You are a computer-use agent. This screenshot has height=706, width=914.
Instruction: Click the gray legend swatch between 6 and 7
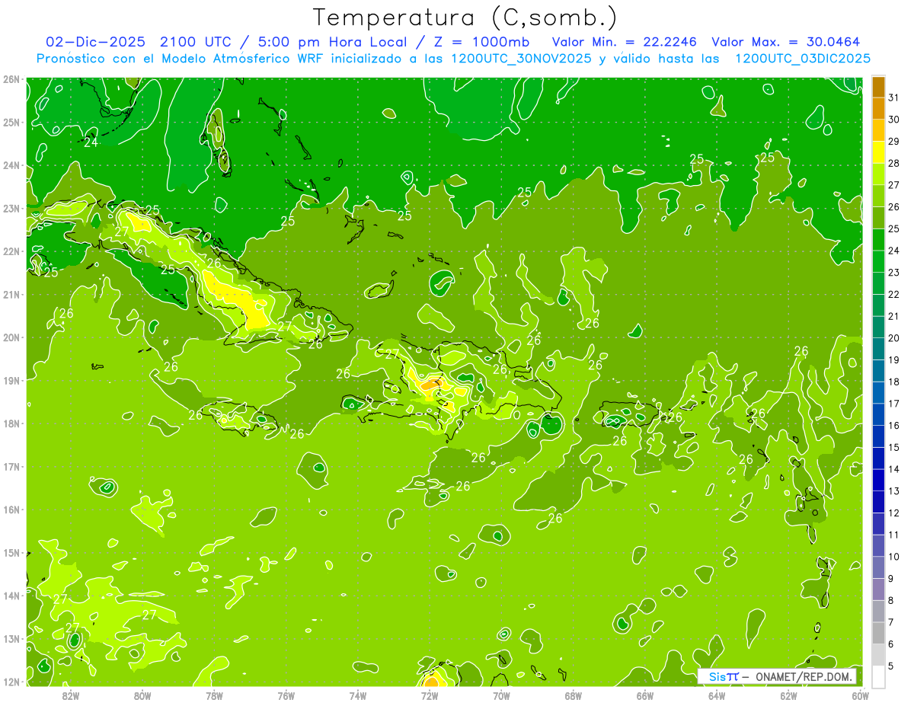point(878,632)
